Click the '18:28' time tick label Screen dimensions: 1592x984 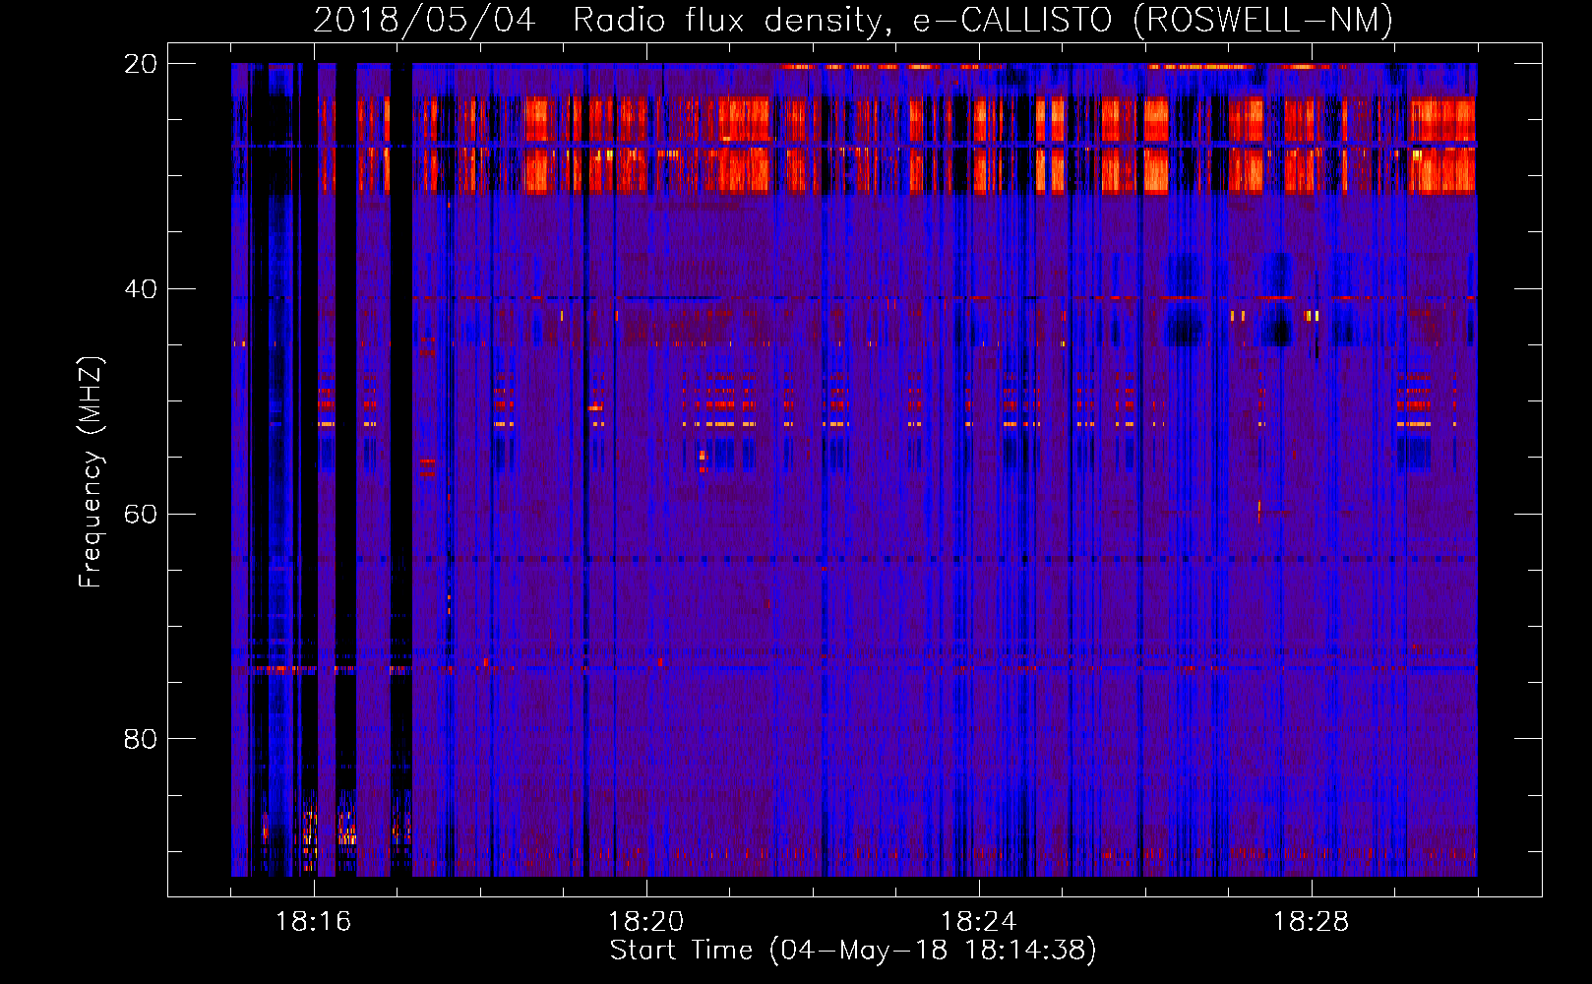(x=1311, y=922)
